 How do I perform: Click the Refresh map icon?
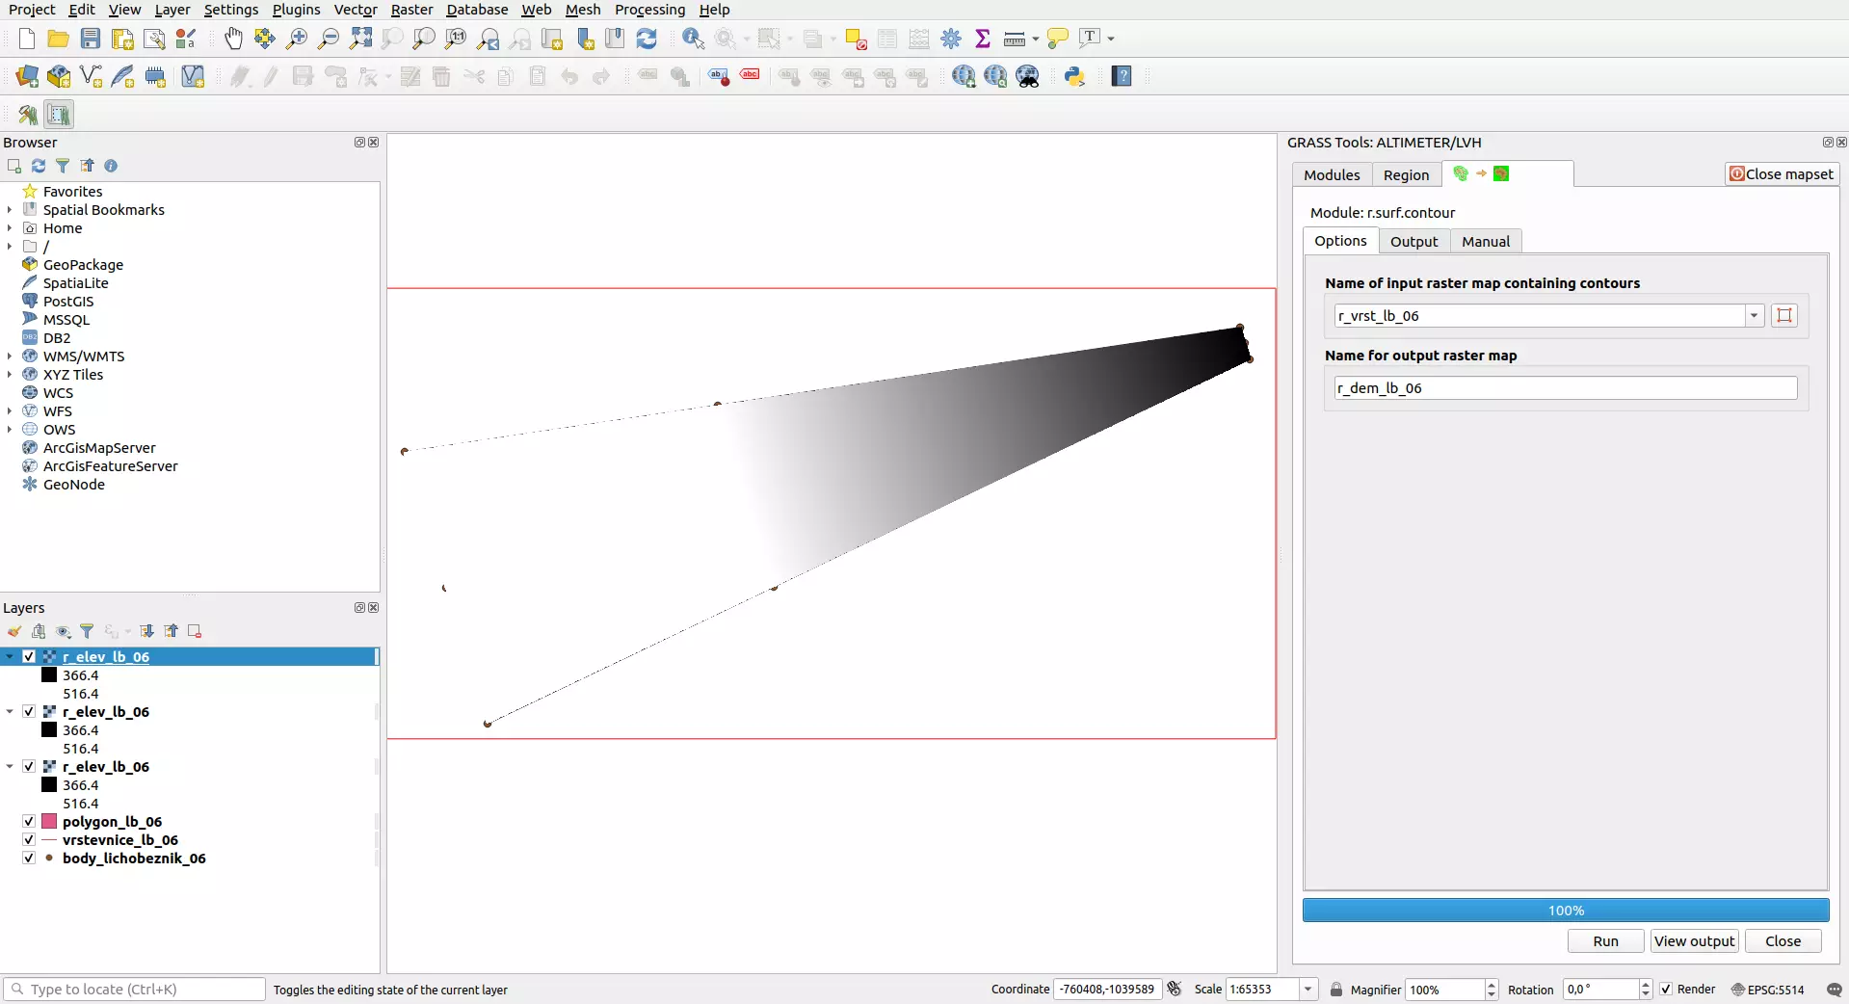[x=647, y=39]
